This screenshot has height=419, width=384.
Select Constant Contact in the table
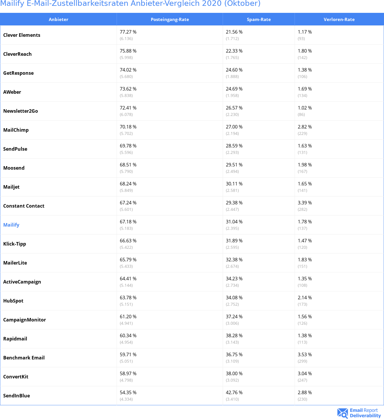[x=24, y=206]
